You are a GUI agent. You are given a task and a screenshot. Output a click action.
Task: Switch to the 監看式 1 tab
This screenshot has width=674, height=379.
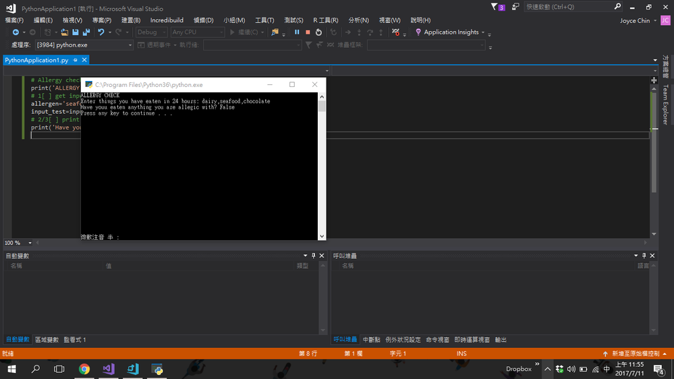75,340
